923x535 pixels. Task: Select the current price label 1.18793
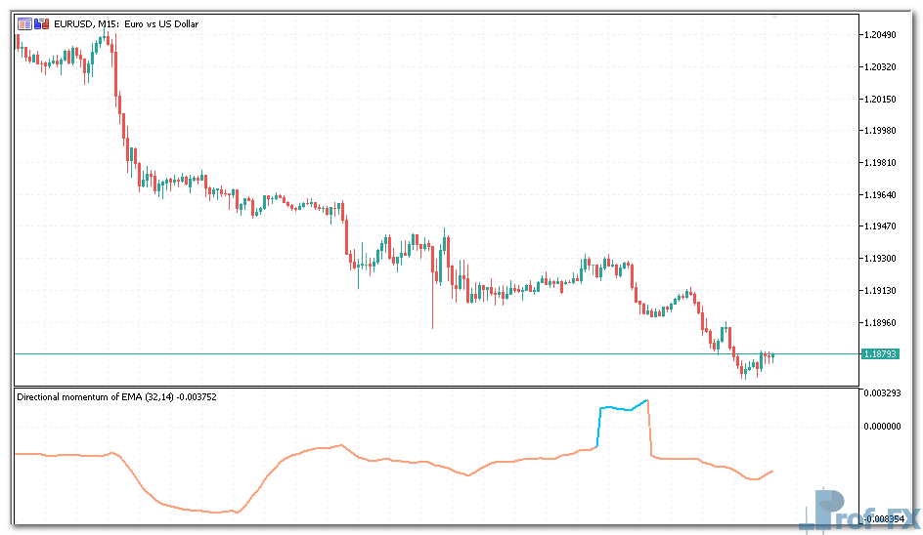880,353
